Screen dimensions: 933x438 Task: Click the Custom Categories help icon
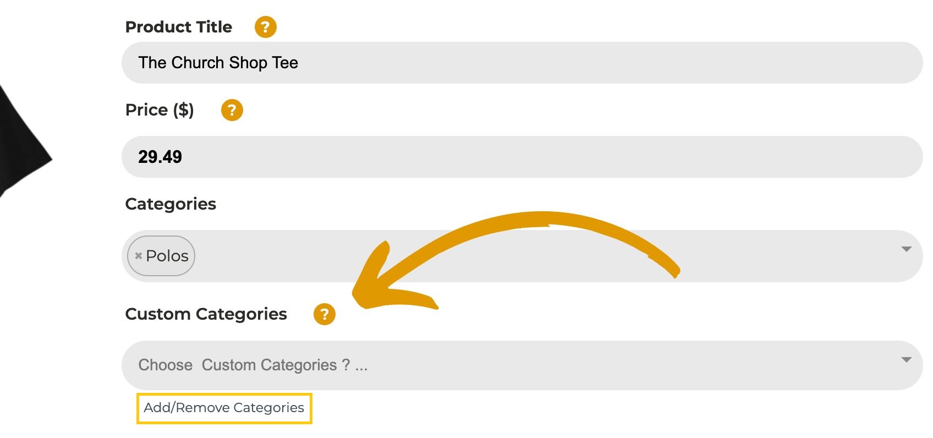pos(324,314)
